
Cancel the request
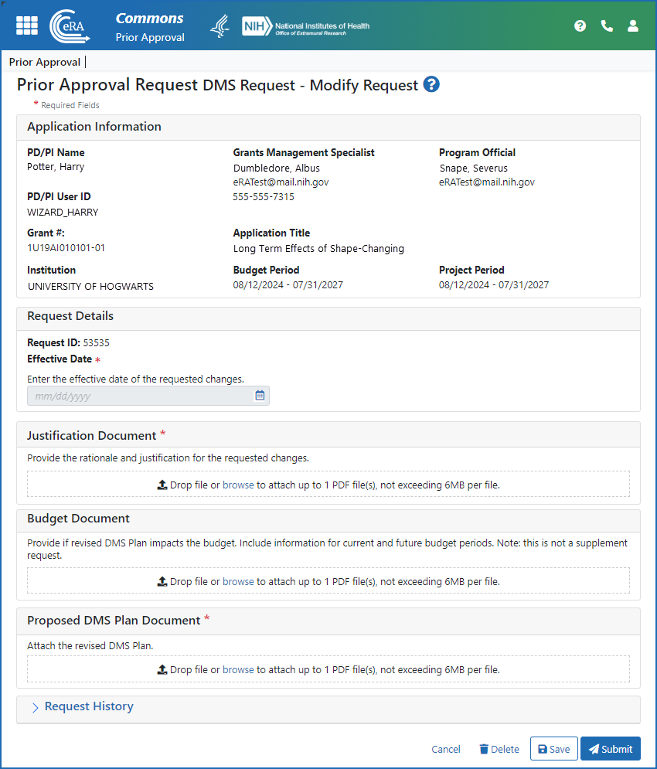click(446, 749)
